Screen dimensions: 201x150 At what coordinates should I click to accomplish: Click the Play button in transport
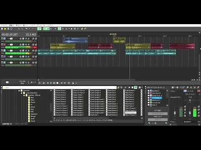point(51,83)
